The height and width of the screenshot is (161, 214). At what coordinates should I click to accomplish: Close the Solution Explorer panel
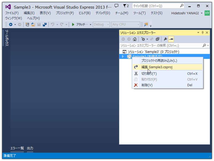click(207, 33)
